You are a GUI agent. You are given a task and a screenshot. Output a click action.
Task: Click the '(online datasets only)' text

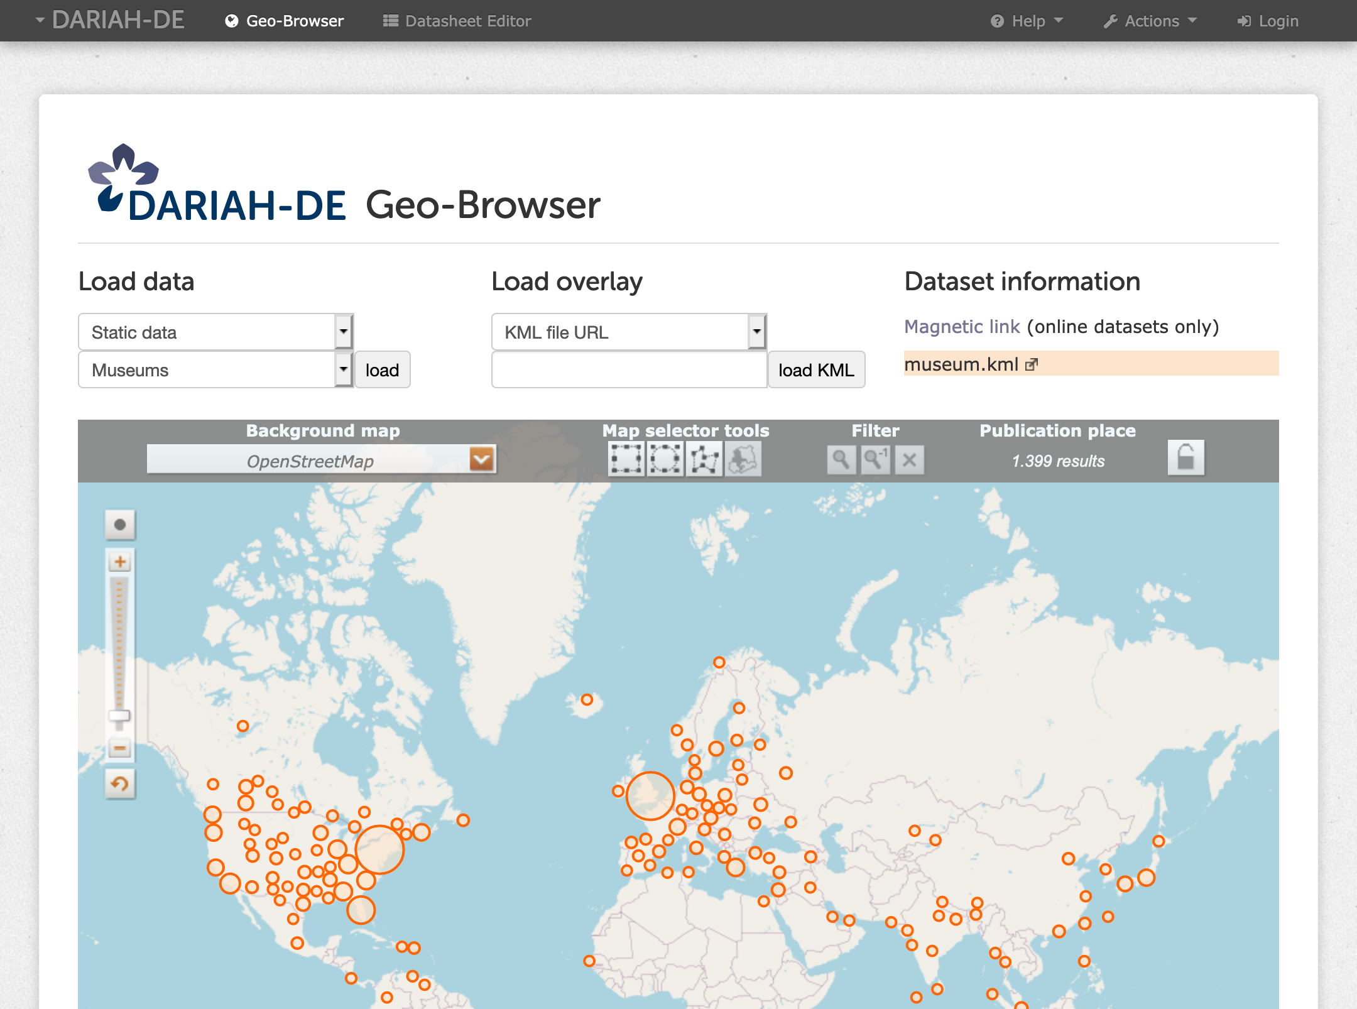[x=1123, y=327]
